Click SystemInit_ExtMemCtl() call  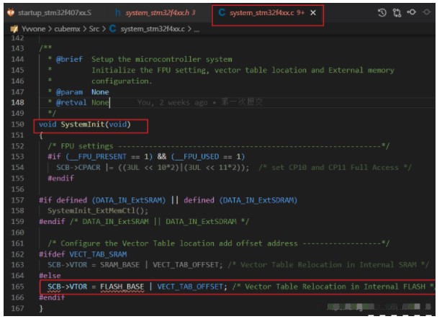(x=98, y=211)
